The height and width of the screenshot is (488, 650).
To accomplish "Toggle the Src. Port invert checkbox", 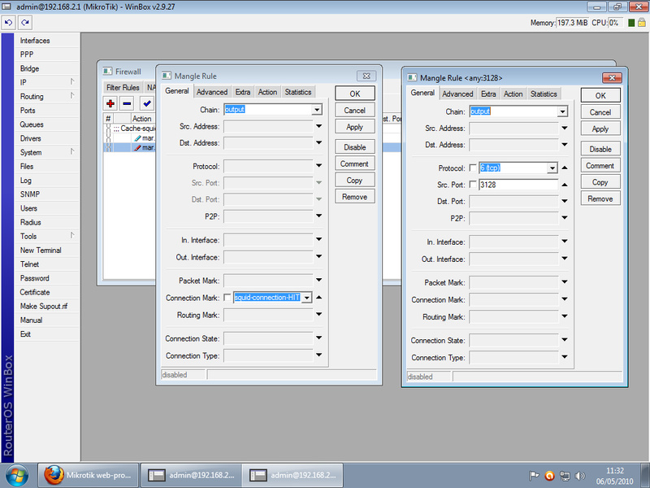I will point(473,185).
